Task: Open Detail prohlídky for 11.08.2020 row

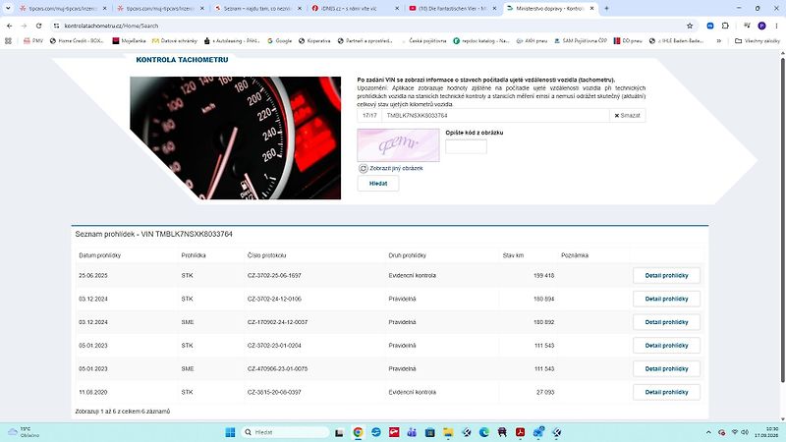Action: tap(666, 392)
